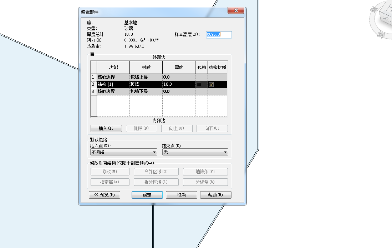This screenshot has height=248, width=392.
Task: Select the 结构 [1] function cell
Action: coord(113,84)
